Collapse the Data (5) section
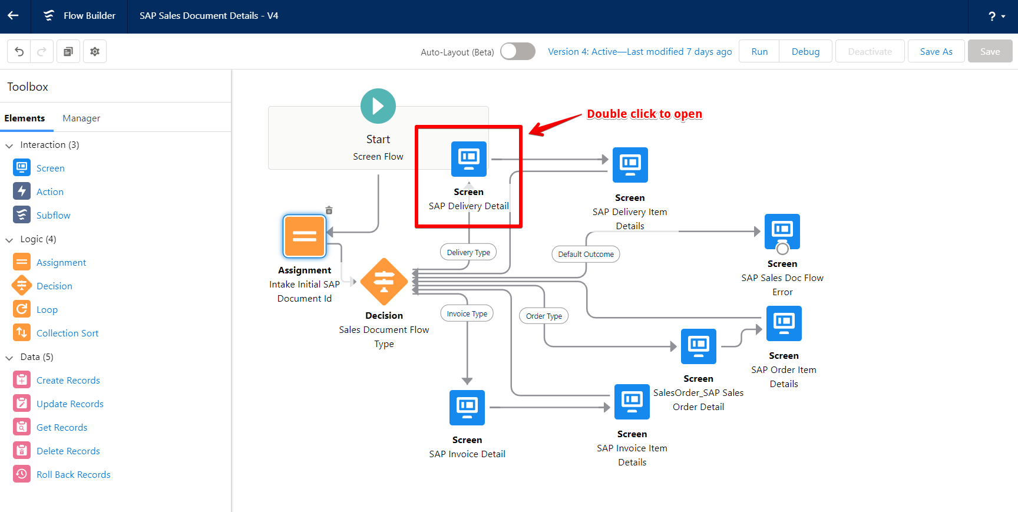This screenshot has width=1018, height=512. click(9, 358)
